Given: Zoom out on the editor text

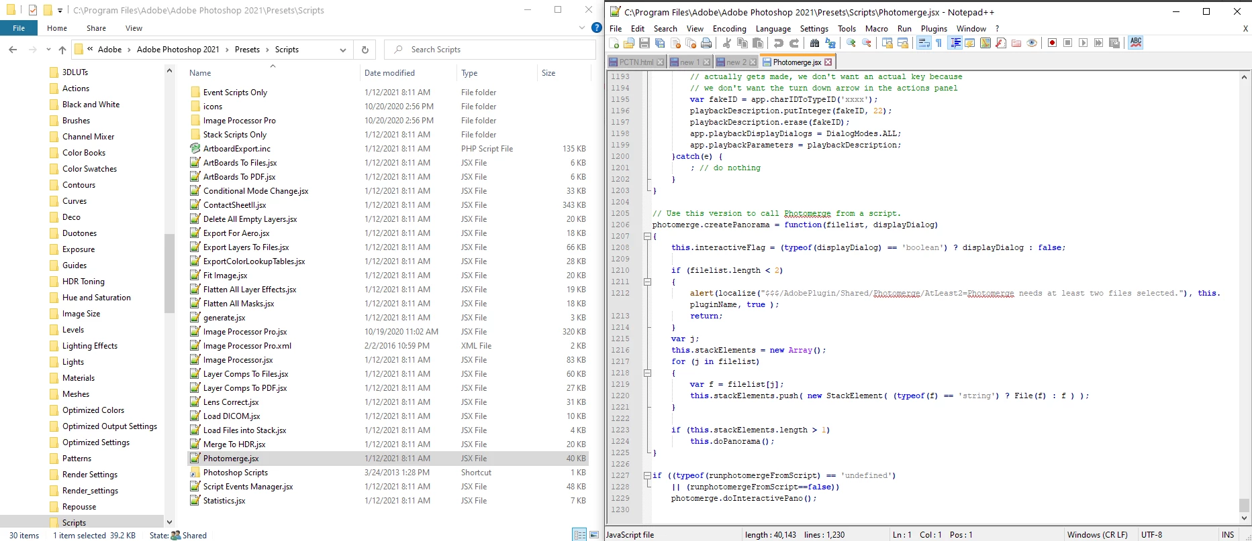Looking at the screenshot, I should (x=867, y=43).
